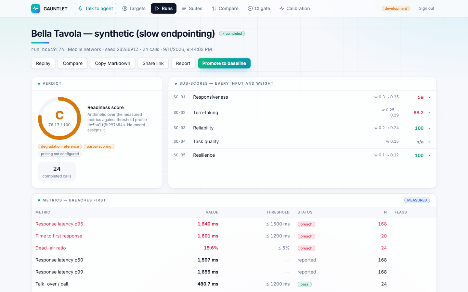Click Promote to baseline
This screenshot has width=468, height=292.
pyautogui.click(x=224, y=63)
